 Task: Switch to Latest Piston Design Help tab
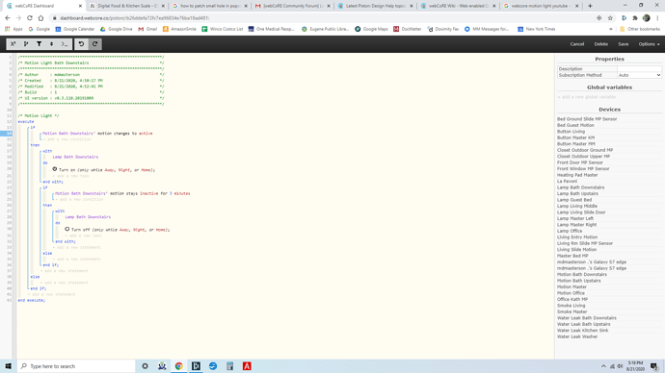point(375,6)
